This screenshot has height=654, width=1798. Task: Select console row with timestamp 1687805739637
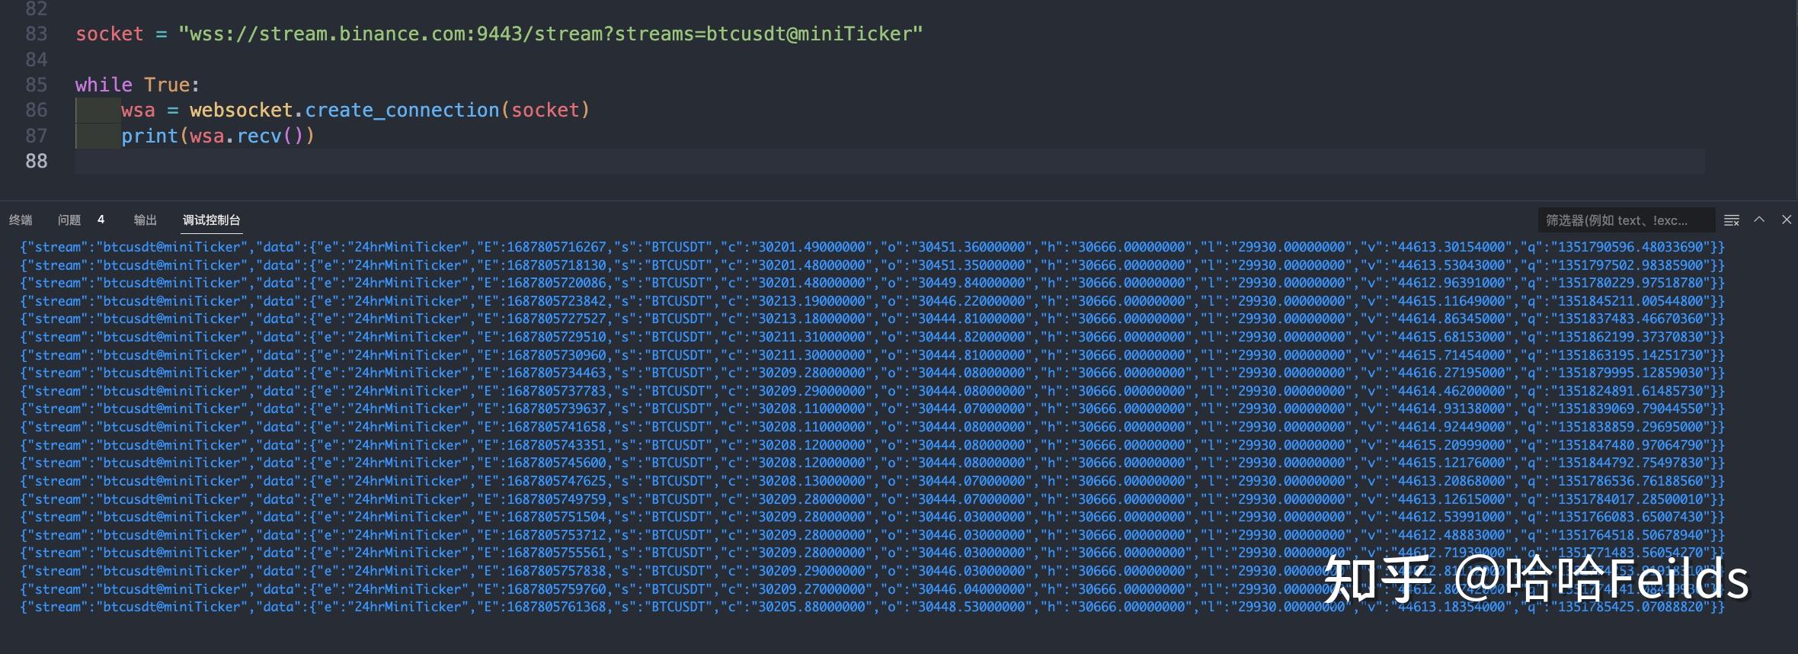pos(872,409)
